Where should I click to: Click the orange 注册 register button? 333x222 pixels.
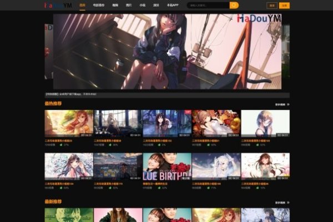284,6
